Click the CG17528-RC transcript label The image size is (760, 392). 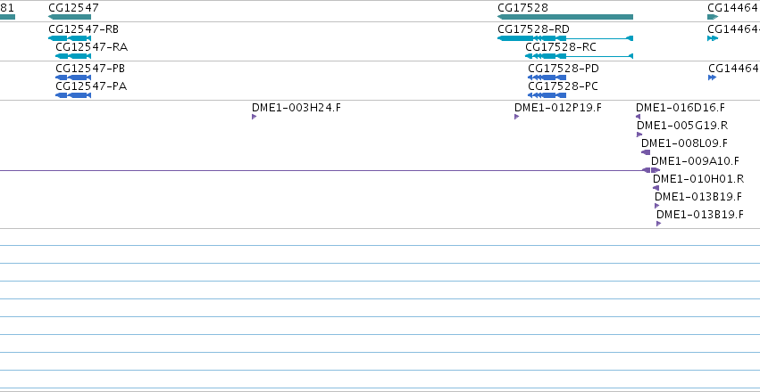(561, 47)
